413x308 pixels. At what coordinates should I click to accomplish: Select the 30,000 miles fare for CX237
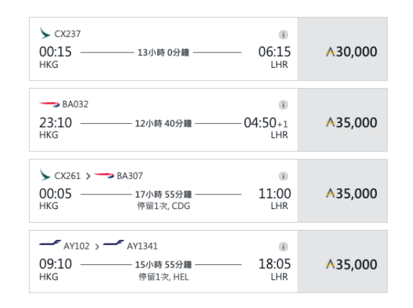(351, 50)
